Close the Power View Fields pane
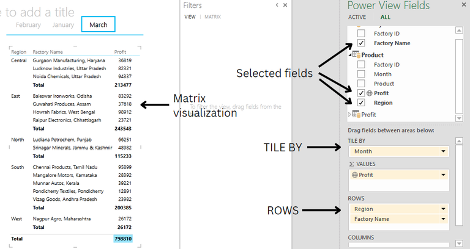The width and height of the screenshot is (470, 249). click(x=464, y=5)
